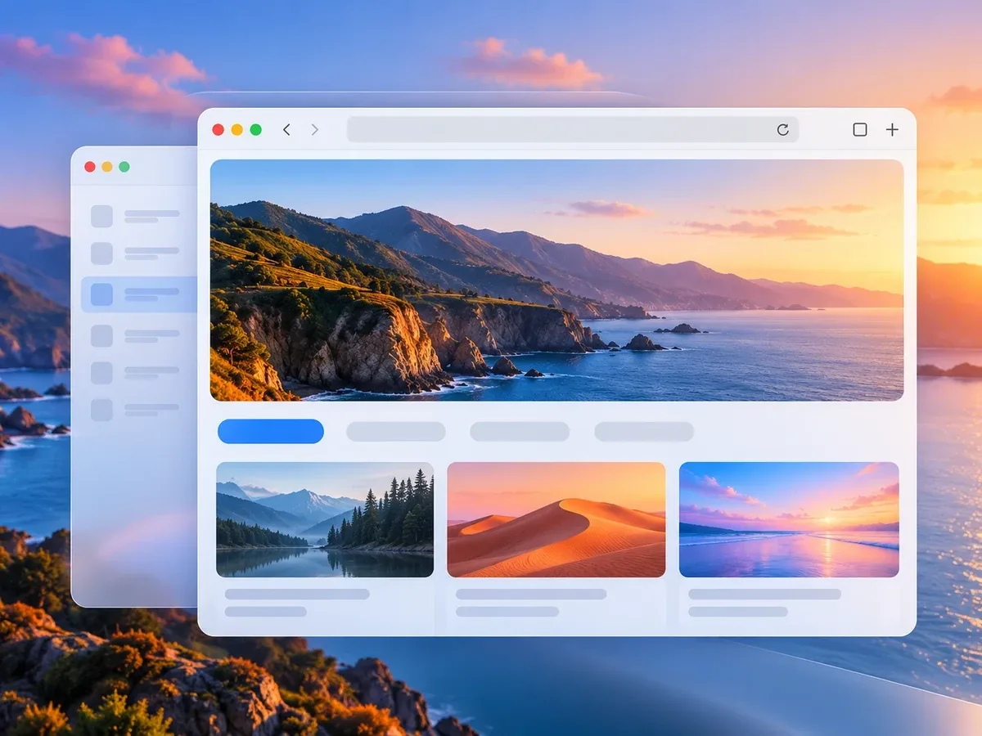Maximize front browser window with green button
Image resolution: width=982 pixels, height=736 pixels.
pyautogui.click(x=255, y=129)
